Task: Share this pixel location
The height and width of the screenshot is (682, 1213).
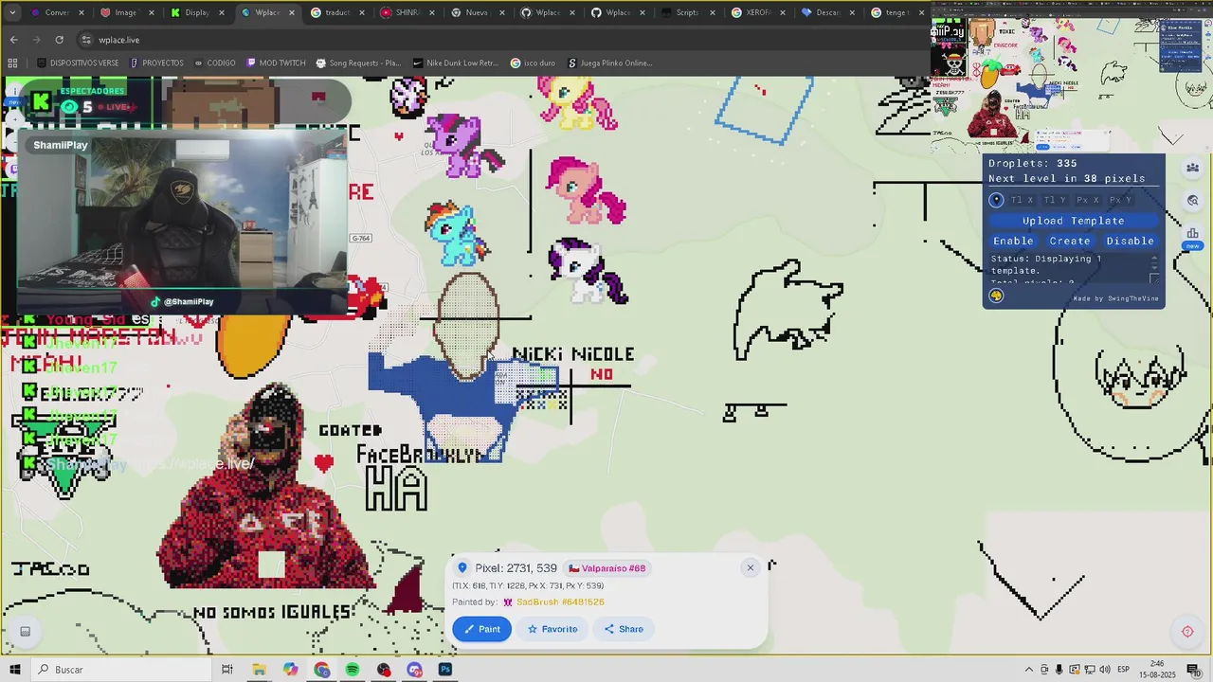Action: pos(624,629)
